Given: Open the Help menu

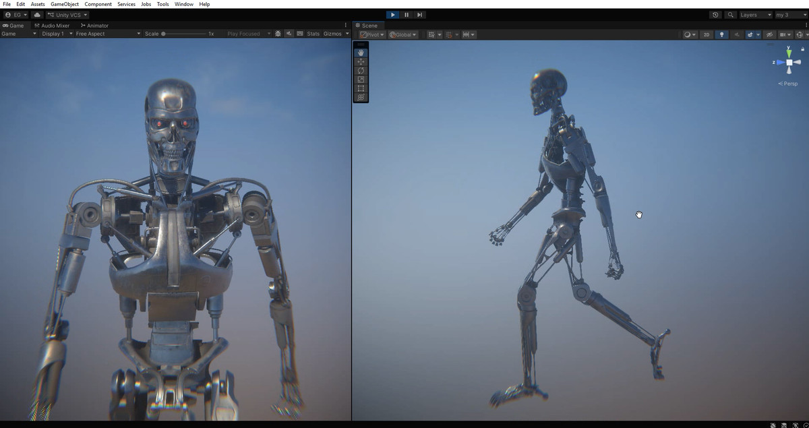Looking at the screenshot, I should click(204, 4).
